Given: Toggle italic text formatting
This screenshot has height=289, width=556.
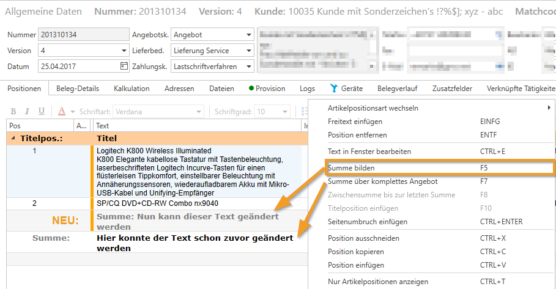Looking at the screenshot, I should click(x=27, y=111).
